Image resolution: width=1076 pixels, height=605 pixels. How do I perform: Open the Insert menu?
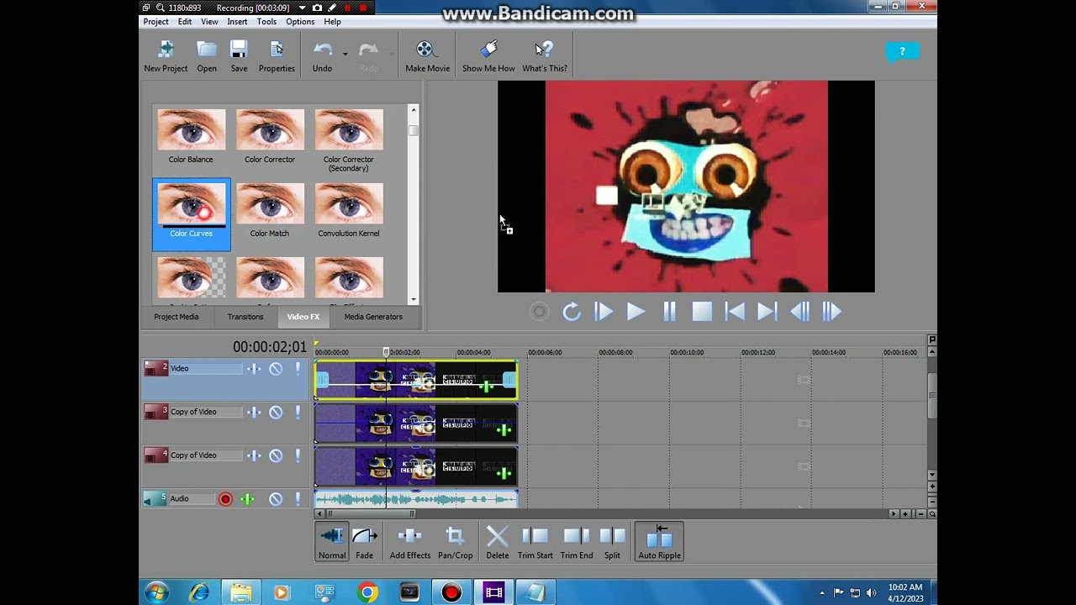(237, 22)
